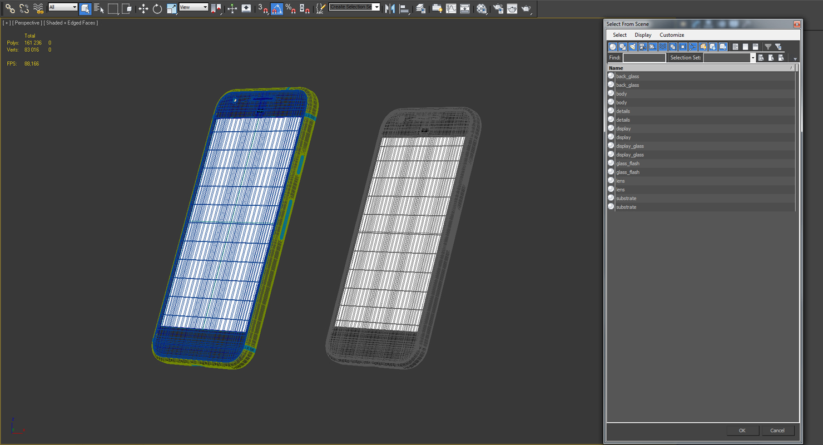The width and height of the screenshot is (823, 445).
Task: Select the gray wireframe phone in viewport
Action: point(403,239)
